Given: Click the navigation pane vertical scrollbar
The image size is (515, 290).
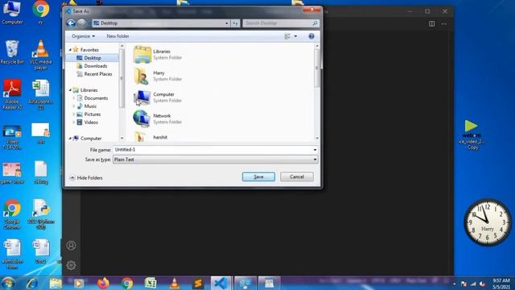Looking at the screenshot, I should (122, 92).
